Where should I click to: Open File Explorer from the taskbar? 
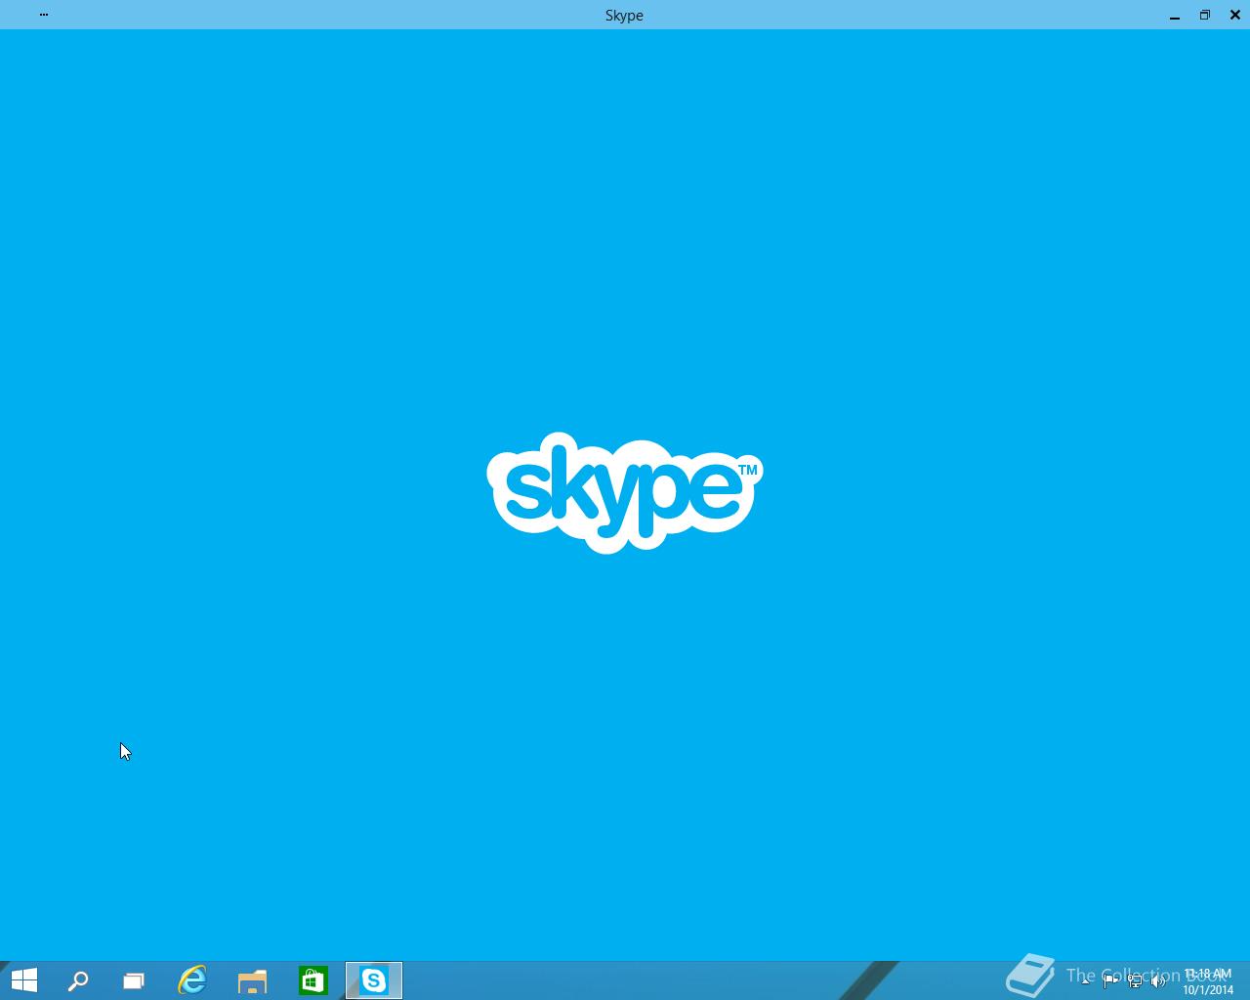point(252,980)
